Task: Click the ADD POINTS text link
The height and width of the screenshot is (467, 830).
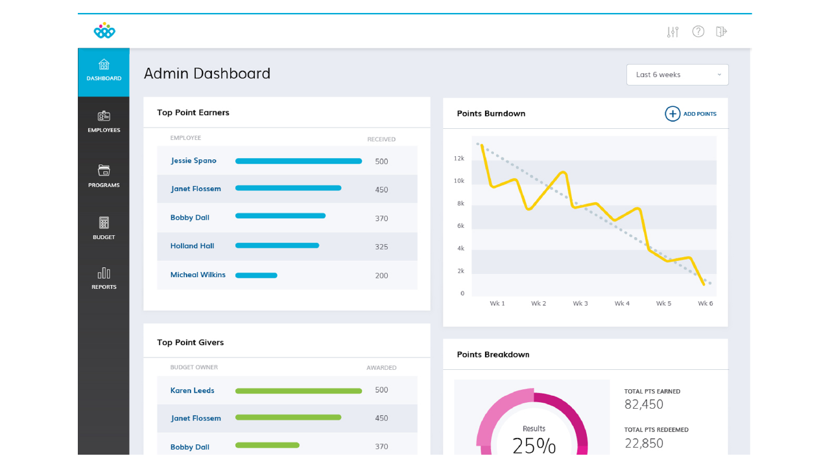Action: (700, 114)
